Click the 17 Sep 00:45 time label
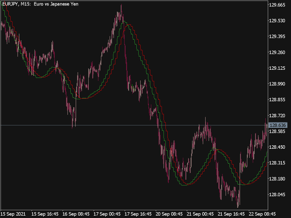Screen dimensions: 291x218 point(107,214)
